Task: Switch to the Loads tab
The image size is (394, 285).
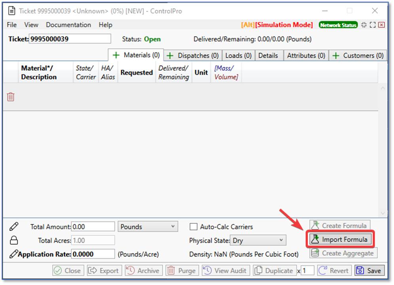Action: (x=239, y=56)
